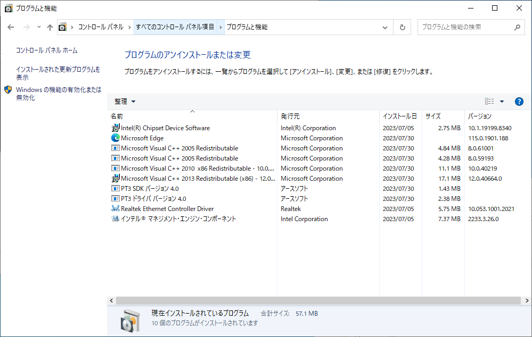The height and width of the screenshot is (337, 532).
Task: Select PT3 ドライバ バージョン 4.0 name
Action: click(x=153, y=199)
